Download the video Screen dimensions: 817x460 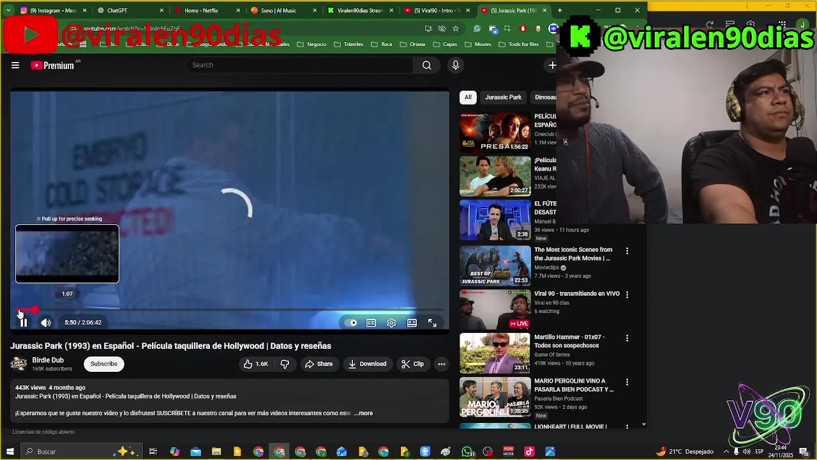(x=367, y=364)
